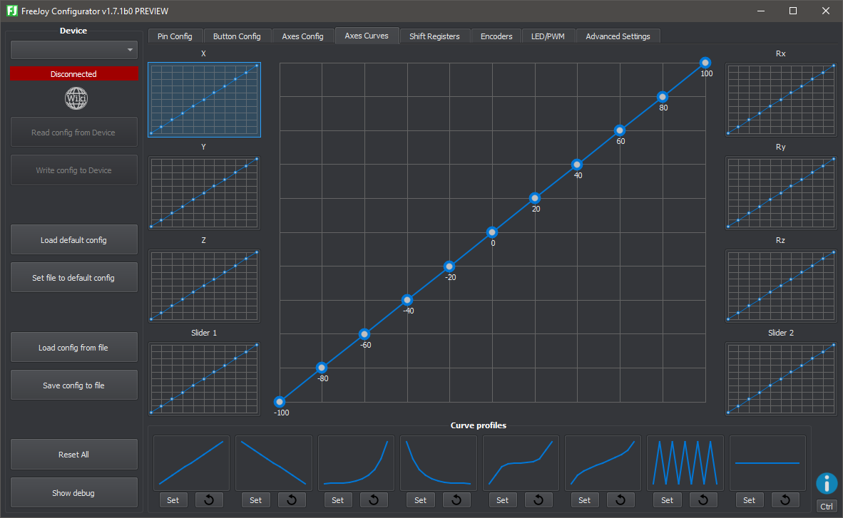The height and width of the screenshot is (518, 843).
Task: Open the Button Config tab
Action: pos(237,36)
